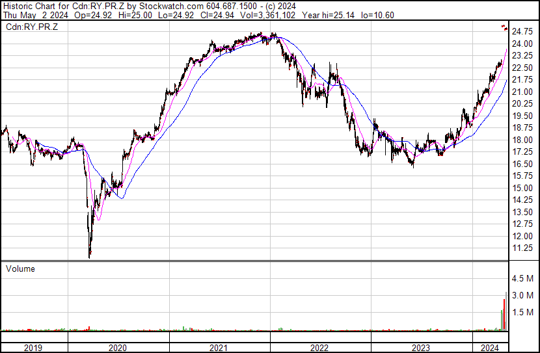540x353 pixels.
Task: Click the 3.0 M volume axis label
Action: 522,295
